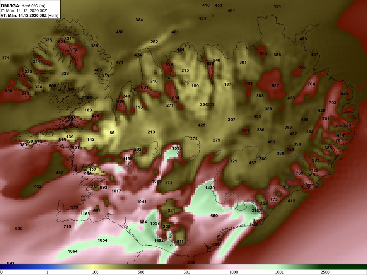
Task: Click the 1064 label offshore
Action: pyautogui.click(x=73, y=251)
